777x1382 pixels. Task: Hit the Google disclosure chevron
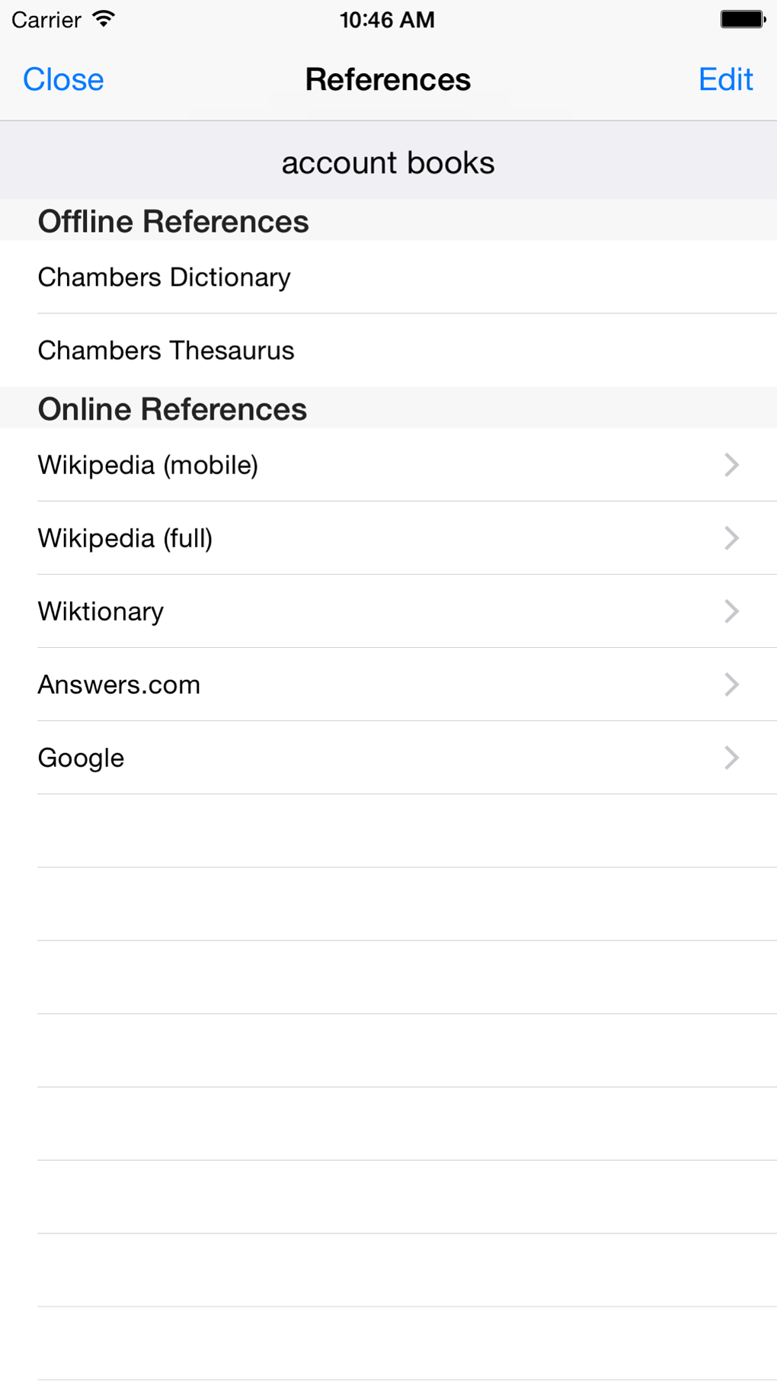pyautogui.click(x=731, y=758)
